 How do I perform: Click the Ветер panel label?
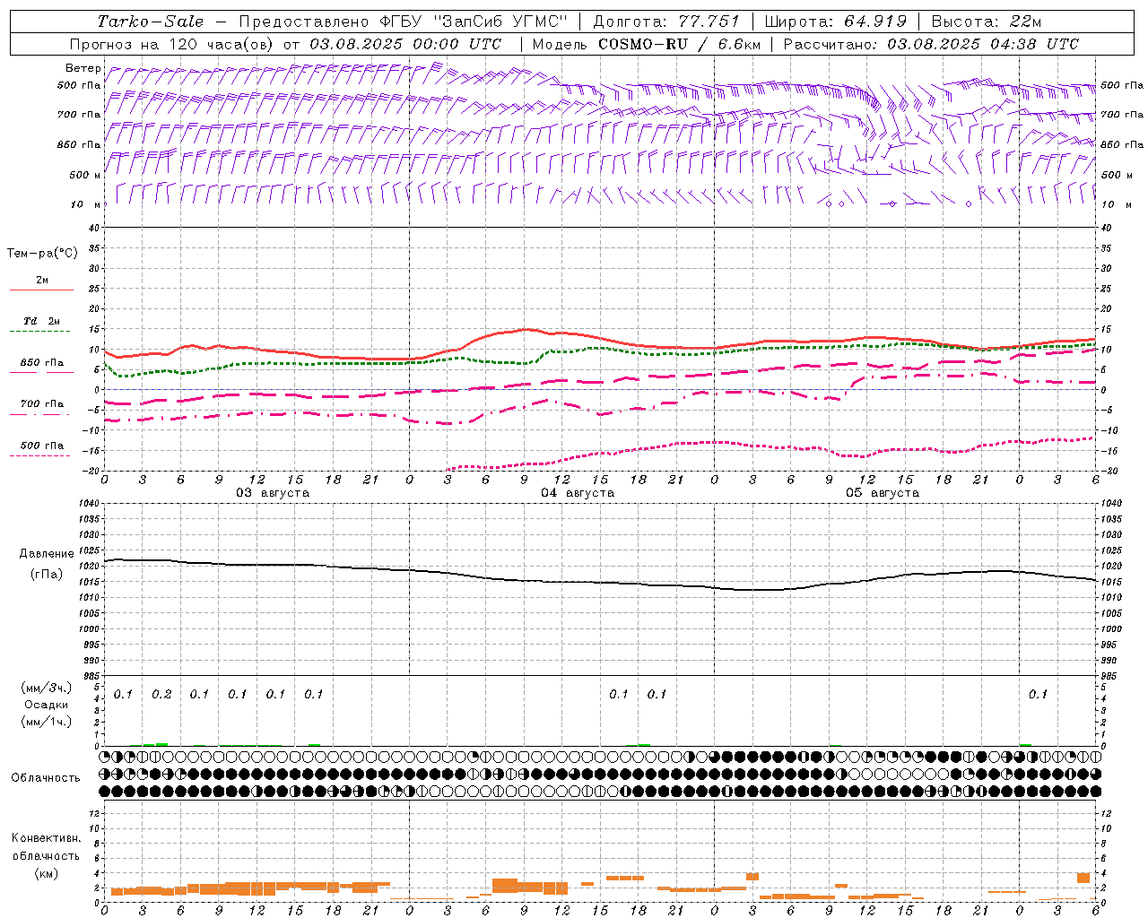pos(83,68)
